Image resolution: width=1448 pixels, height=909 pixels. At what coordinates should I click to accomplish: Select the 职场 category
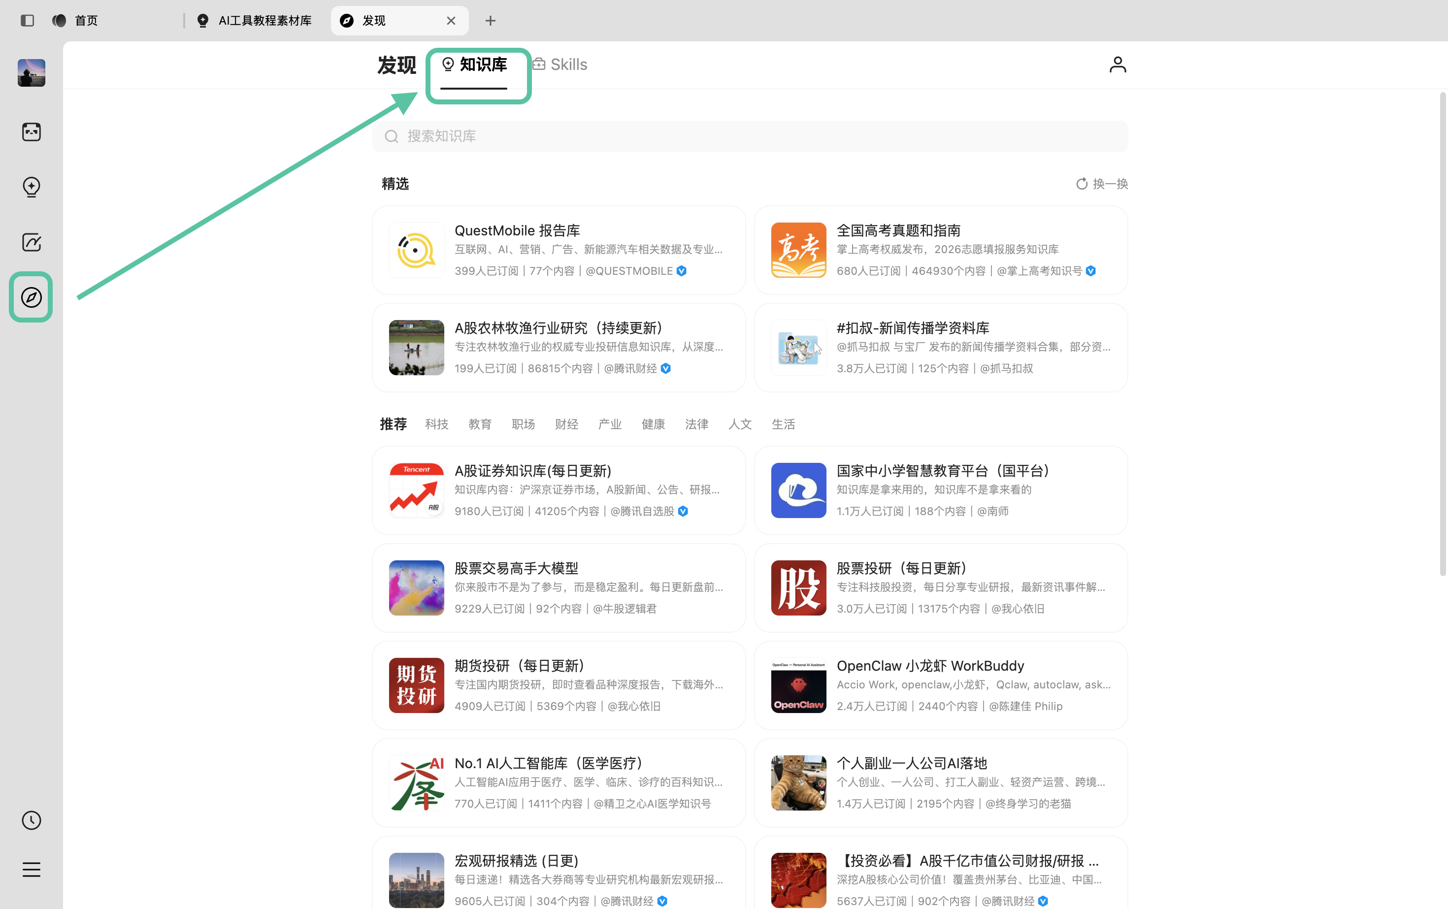(523, 424)
